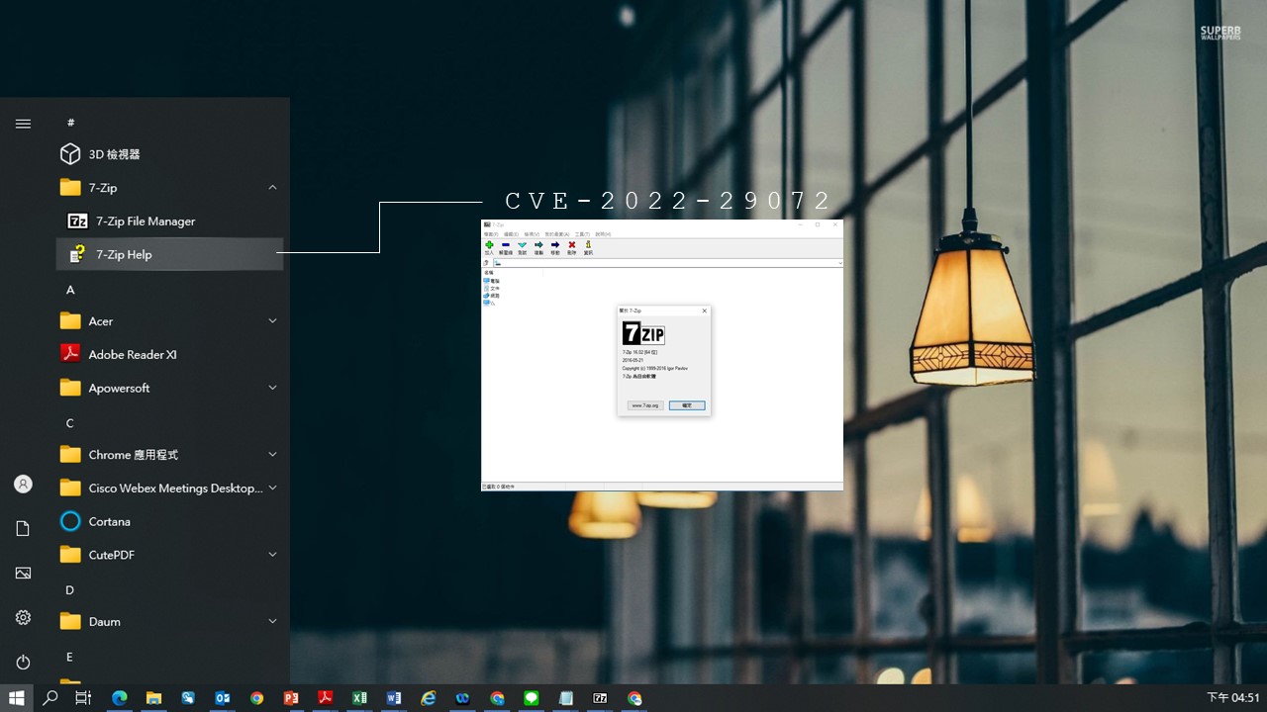1267x712 pixels.
Task: Open the 7-Zip address bar dropdown arrow
Action: point(840,263)
